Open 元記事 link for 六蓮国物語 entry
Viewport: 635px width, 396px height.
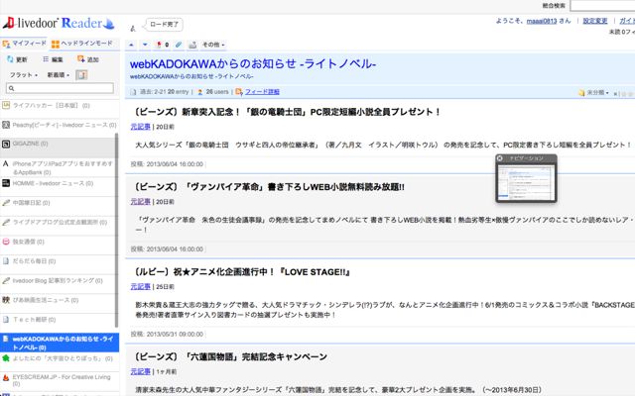(141, 371)
